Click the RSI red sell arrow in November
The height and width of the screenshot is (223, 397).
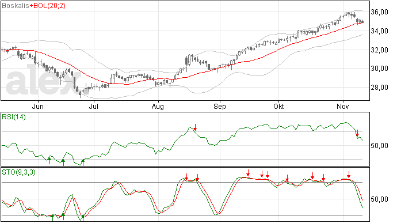pyautogui.click(x=357, y=133)
